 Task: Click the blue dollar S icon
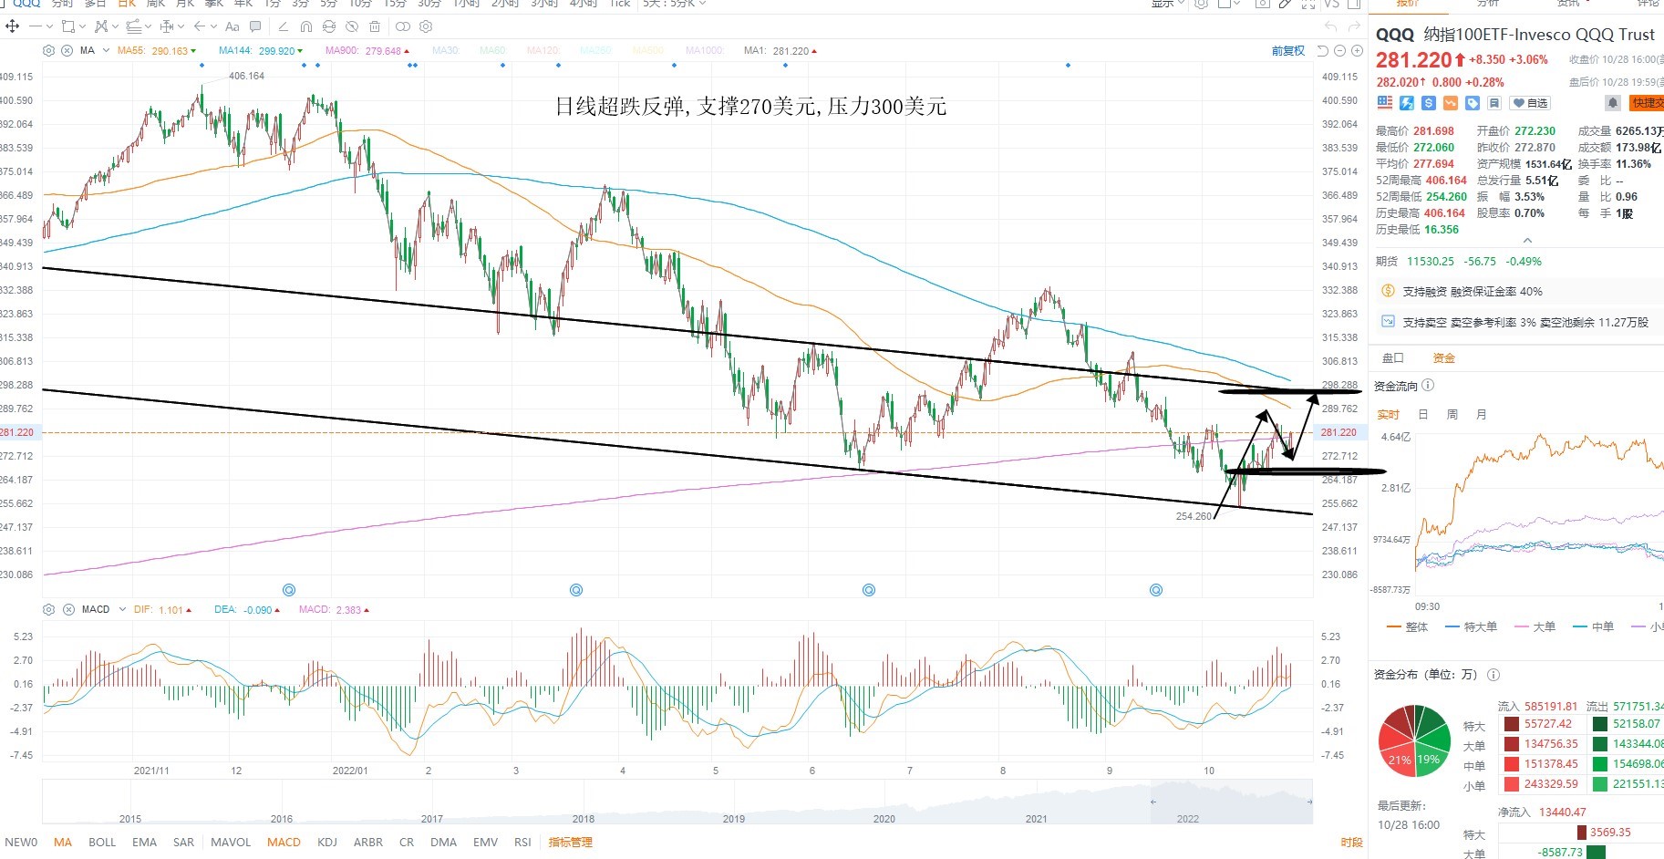1429,103
